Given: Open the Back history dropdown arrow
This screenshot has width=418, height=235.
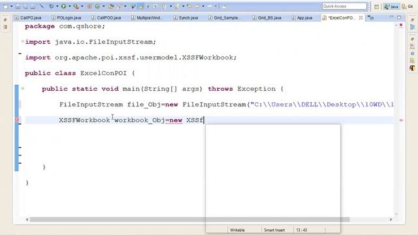Looking at the screenshot, I should [x=203, y=7].
